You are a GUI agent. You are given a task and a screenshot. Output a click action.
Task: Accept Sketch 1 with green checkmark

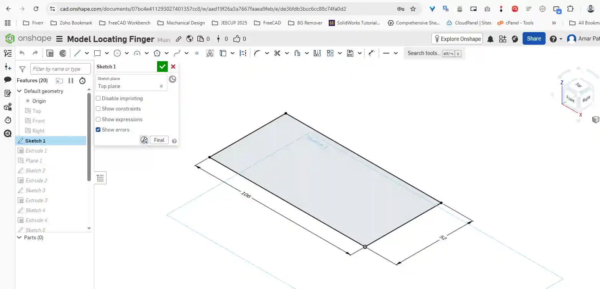pos(162,67)
